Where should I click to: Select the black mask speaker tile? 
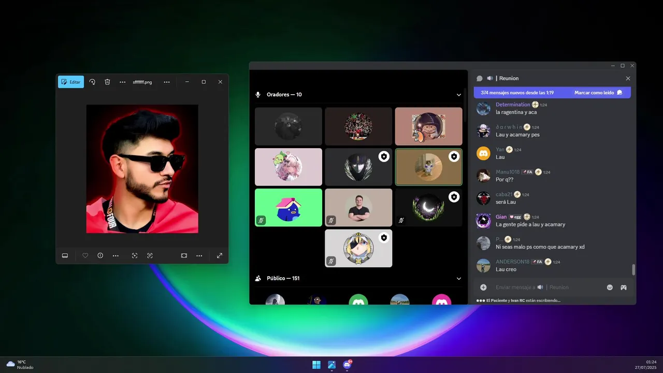[x=358, y=167]
